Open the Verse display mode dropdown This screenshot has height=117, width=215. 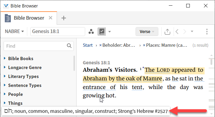[x=147, y=32]
